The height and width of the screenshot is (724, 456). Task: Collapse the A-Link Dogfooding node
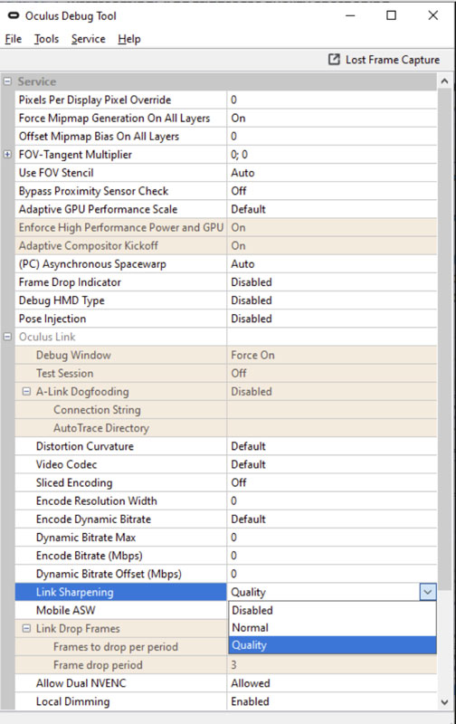point(26,392)
